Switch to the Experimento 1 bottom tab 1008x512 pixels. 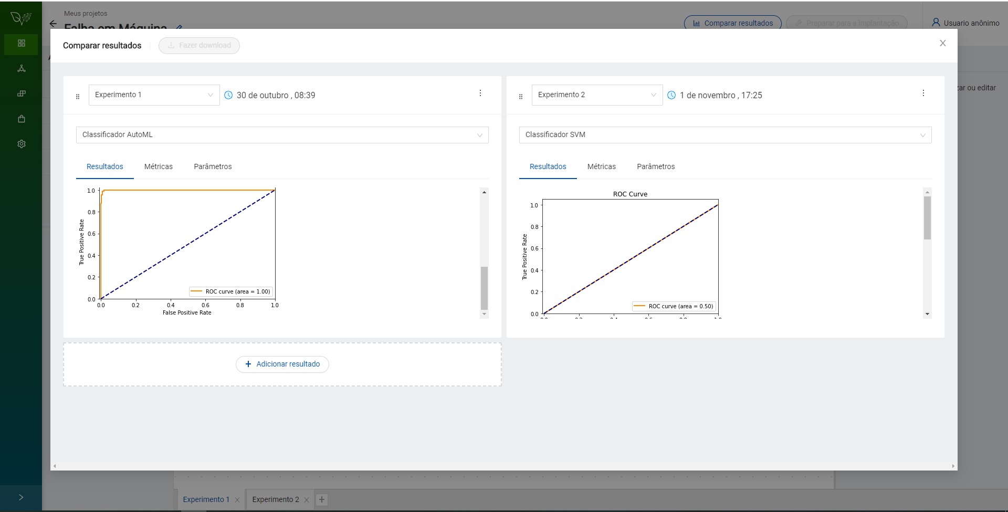tap(206, 499)
